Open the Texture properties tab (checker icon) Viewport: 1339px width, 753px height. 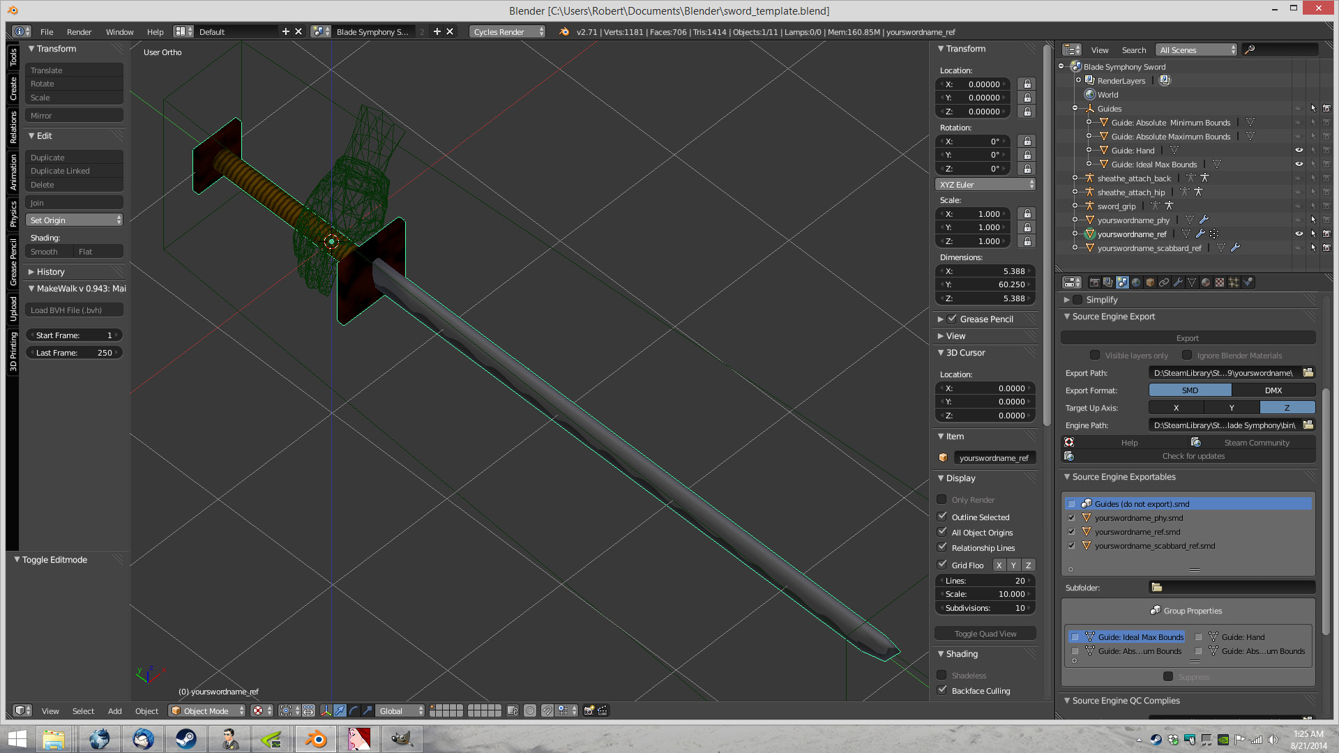click(x=1220, y=282)
